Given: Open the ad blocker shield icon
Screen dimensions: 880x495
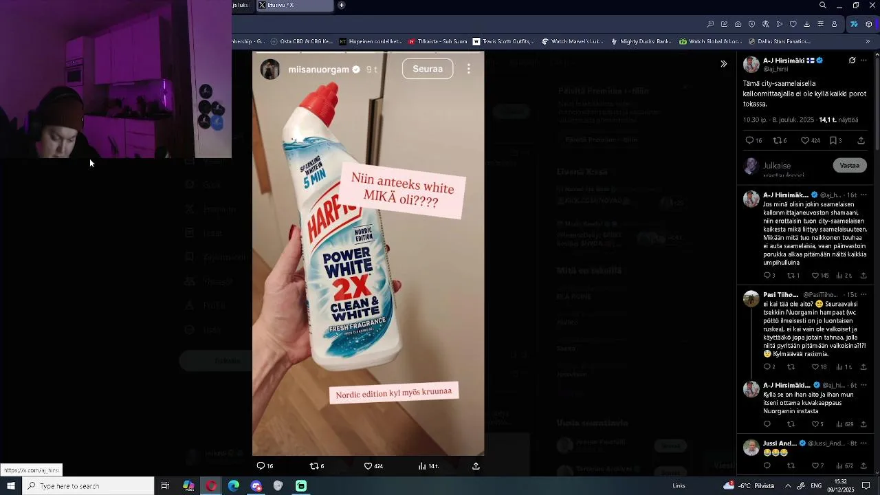Looking at the screenshot, I should tap(751, 24).
